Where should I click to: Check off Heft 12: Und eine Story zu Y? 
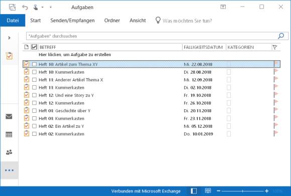(x=34, y=95)
